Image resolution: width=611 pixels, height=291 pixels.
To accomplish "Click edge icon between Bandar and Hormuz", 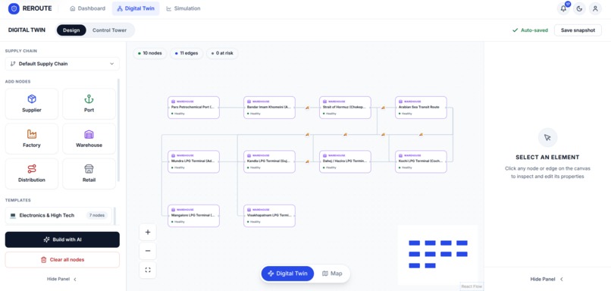I will (x=307, y=108).
